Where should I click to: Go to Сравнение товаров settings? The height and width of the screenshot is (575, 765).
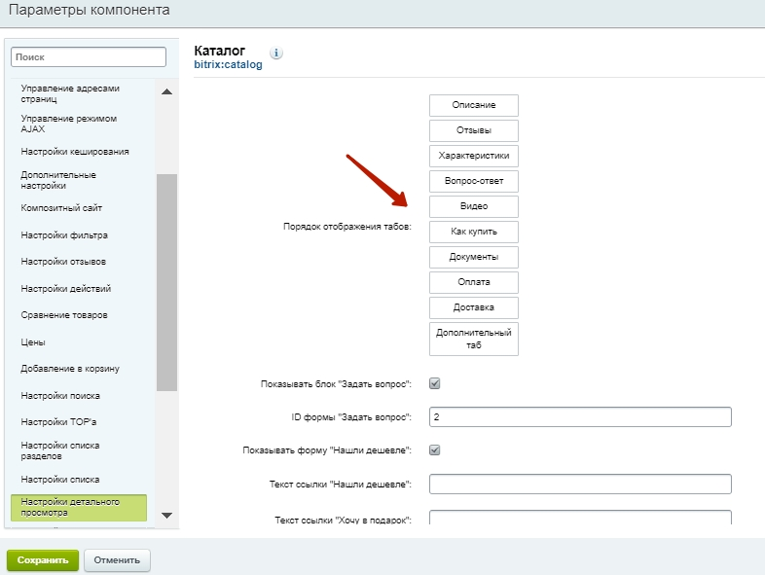click(x=64, y=315)
